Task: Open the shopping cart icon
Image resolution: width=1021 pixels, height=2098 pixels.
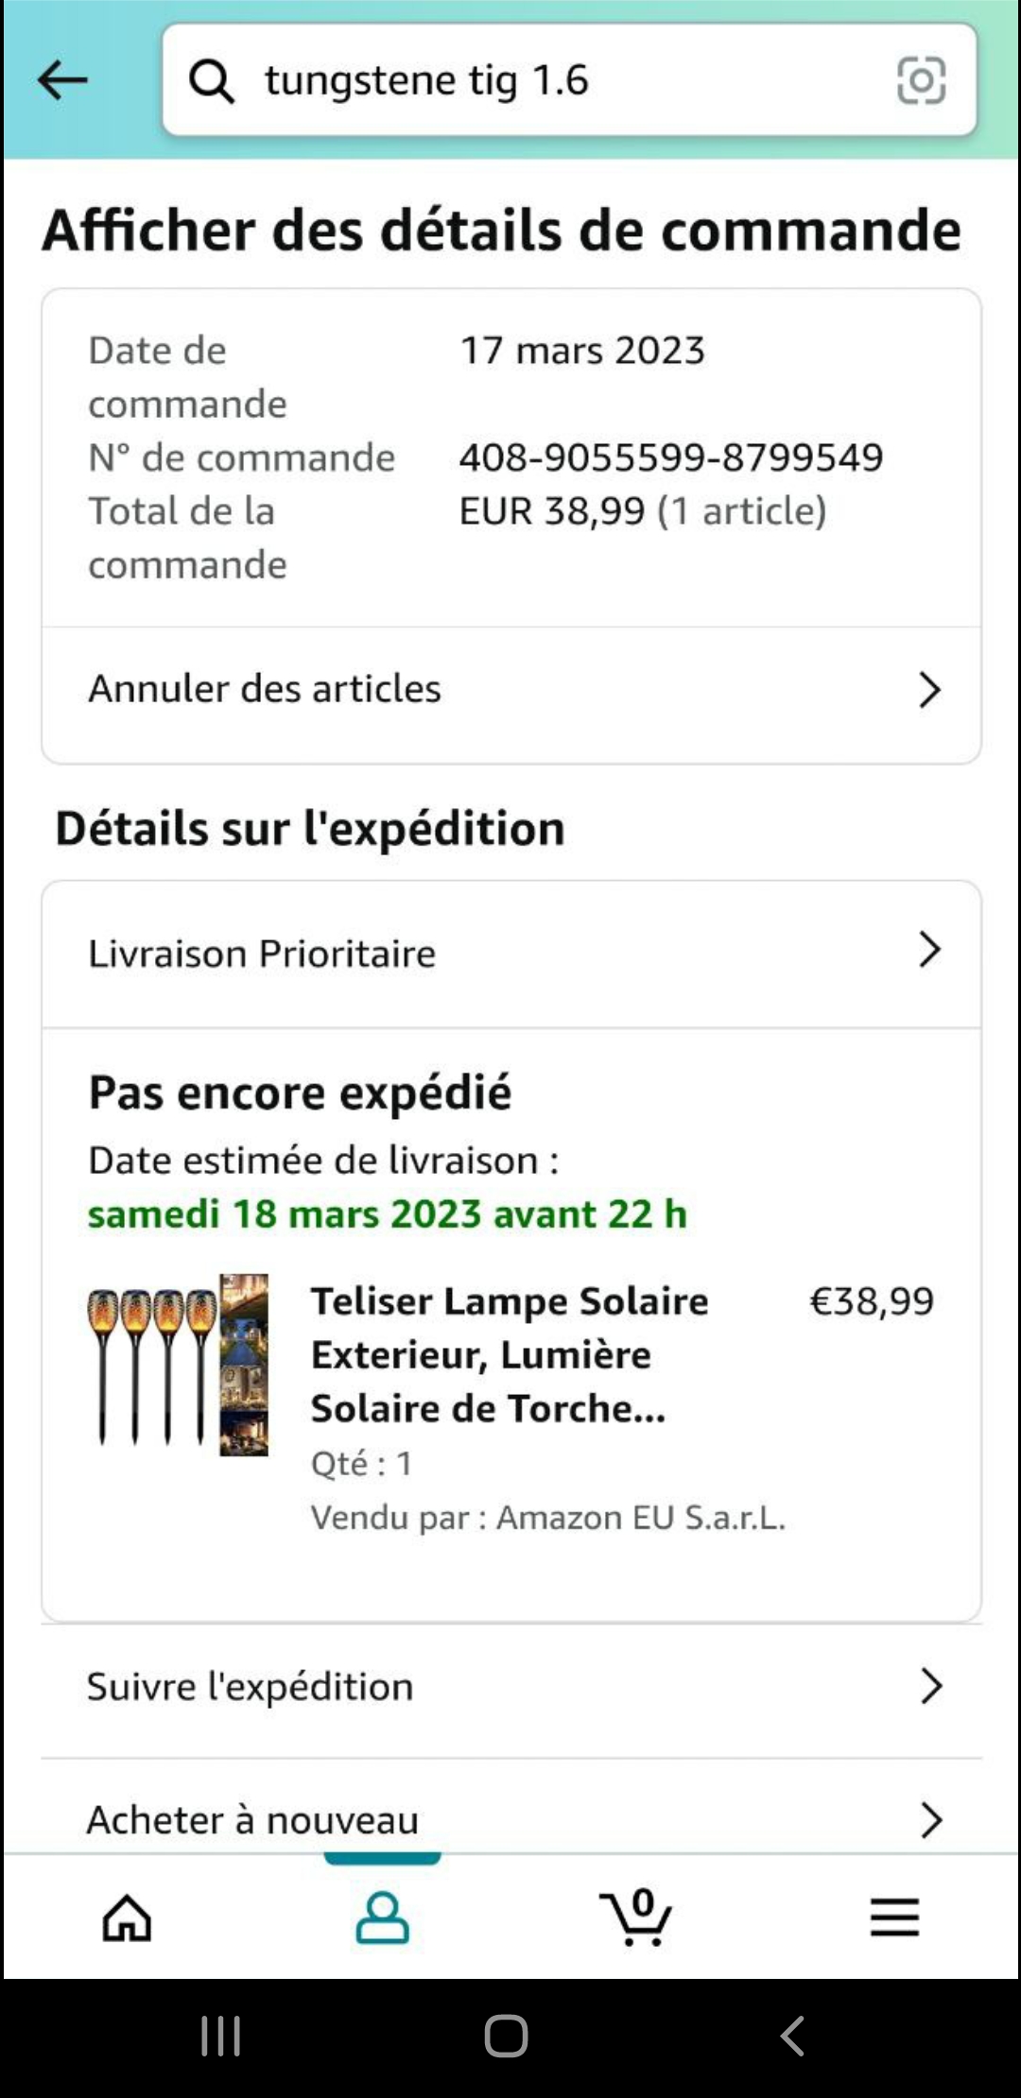Action: [x=636, y=1917]
